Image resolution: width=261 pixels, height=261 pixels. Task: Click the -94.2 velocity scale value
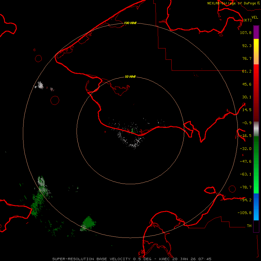click(246, 200)
